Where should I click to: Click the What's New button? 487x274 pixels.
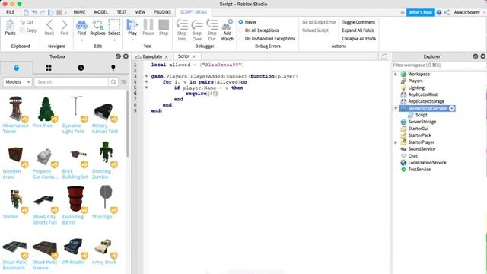point(420,12)
